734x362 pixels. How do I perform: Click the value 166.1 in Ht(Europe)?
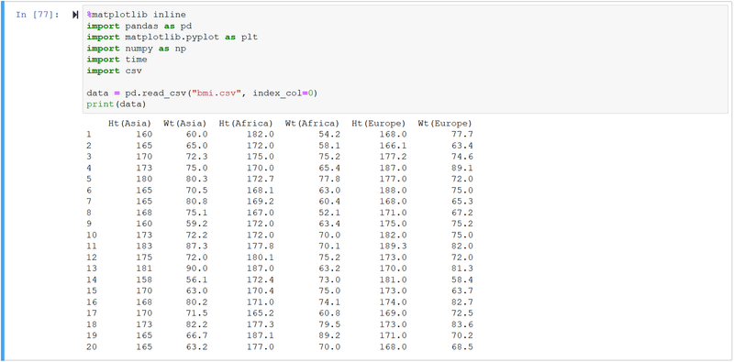(x=393, y=146)
